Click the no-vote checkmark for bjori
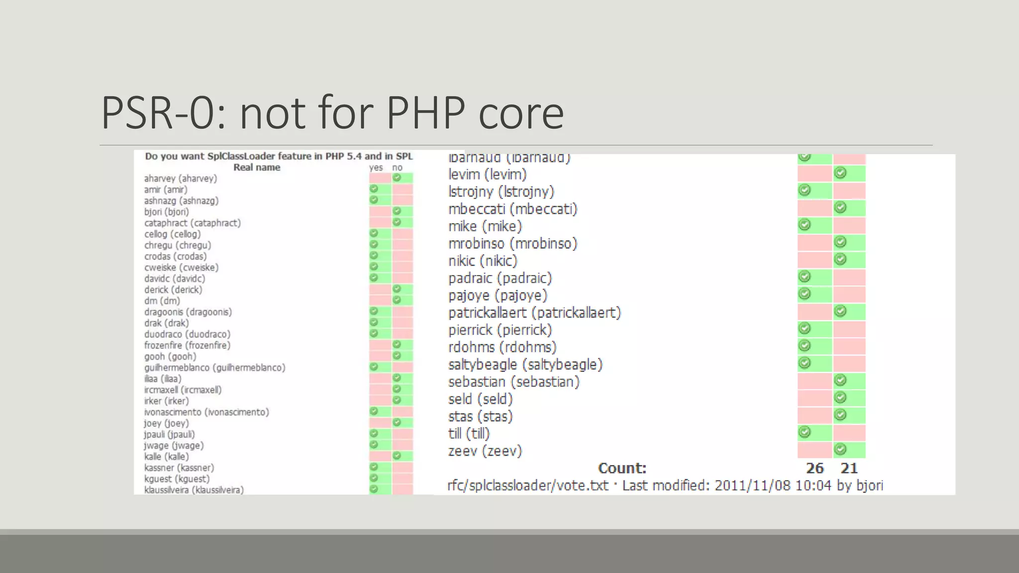 [x=397, y=211]
